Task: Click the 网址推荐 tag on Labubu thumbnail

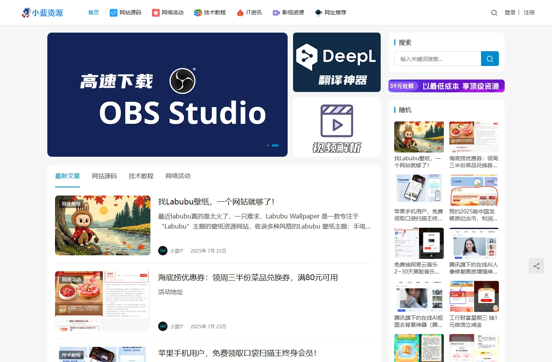Action: click(71, 204)
